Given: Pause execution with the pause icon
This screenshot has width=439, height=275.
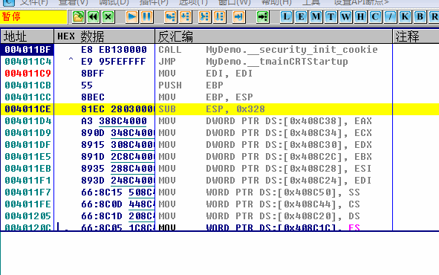Looking at the screenshot, I should 147,17.
